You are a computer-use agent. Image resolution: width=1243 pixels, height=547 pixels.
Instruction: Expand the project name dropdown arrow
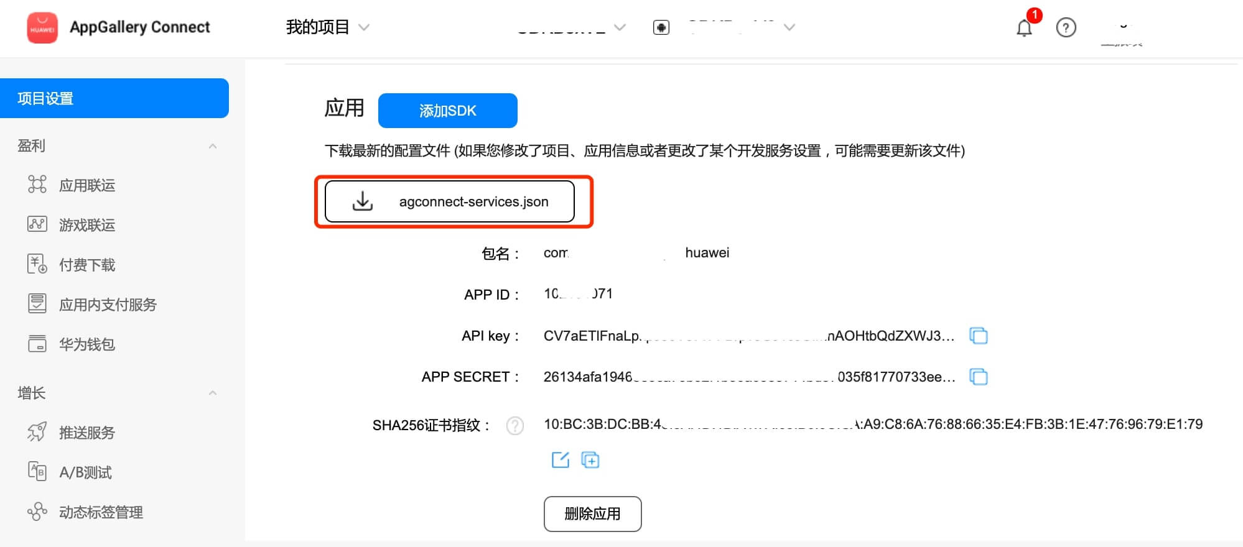(620, 27)
